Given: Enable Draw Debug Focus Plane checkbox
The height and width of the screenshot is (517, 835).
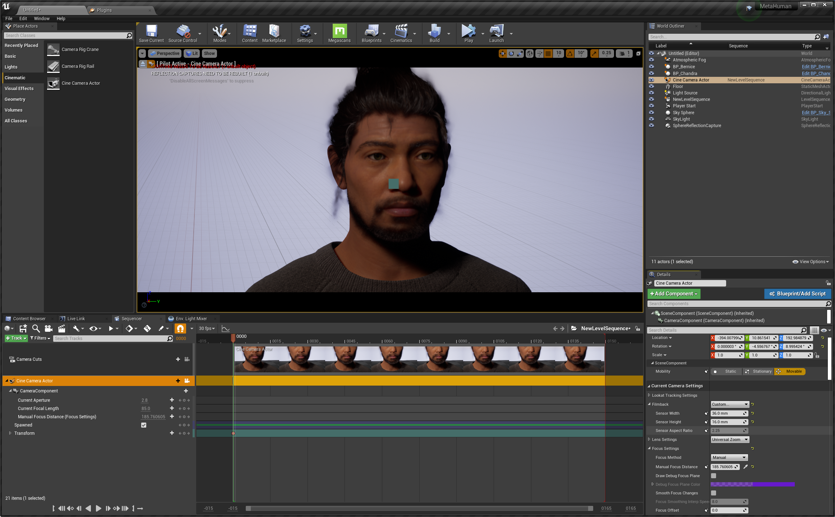Looking at the screenshot, I should [714, 476].
